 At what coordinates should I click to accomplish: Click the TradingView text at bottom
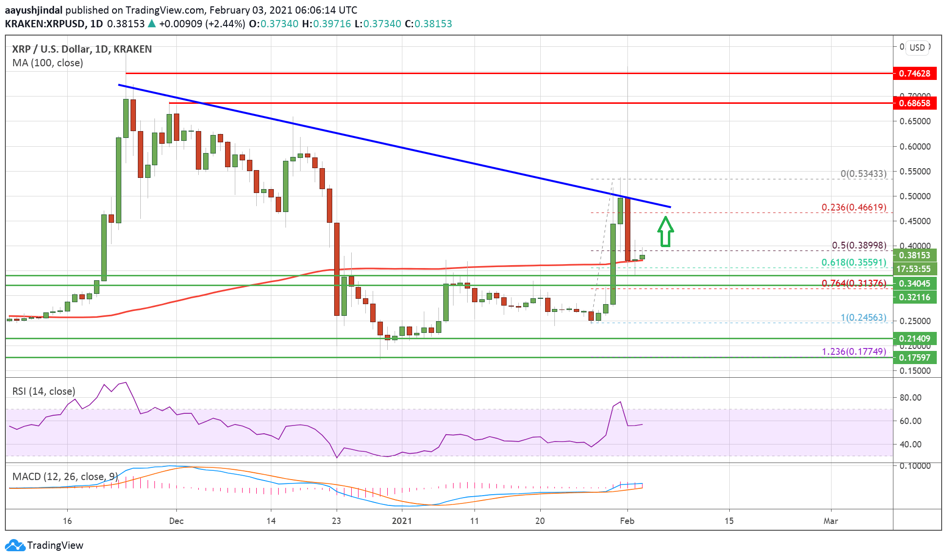pos(55,545)
